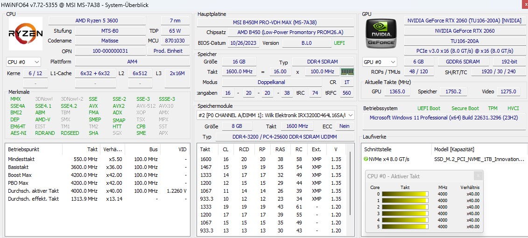The width and height of the screenshot is (528, 238).
Task: Click the AMD Ryzen 5 3600 name field
Action: click(97, 21)
